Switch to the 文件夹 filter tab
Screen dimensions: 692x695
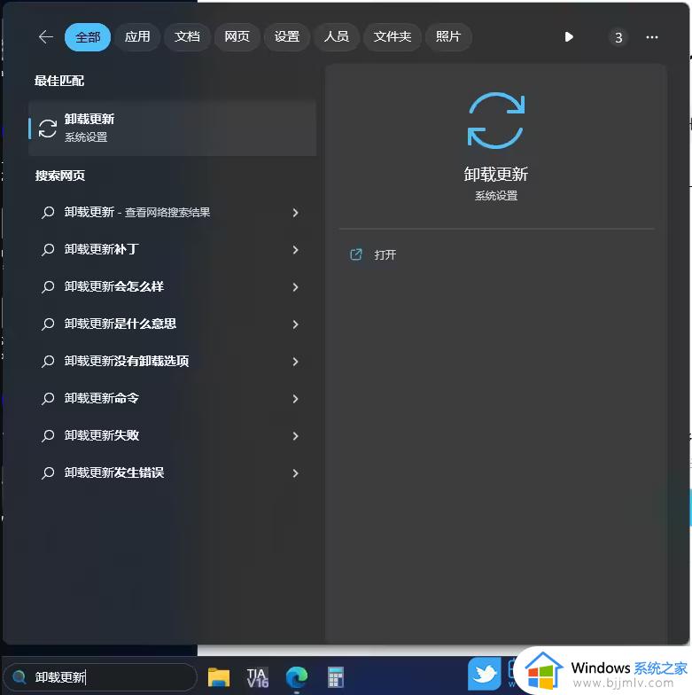(x=392, y=37)
